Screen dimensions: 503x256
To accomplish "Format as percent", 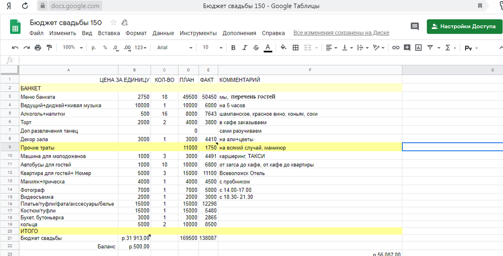I will click(x=105, y=48).
